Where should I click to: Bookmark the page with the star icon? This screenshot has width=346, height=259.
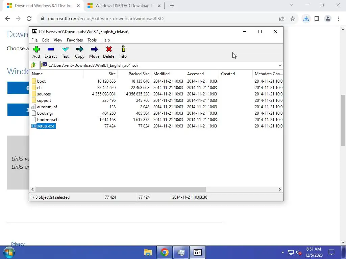tap(293, 19)
